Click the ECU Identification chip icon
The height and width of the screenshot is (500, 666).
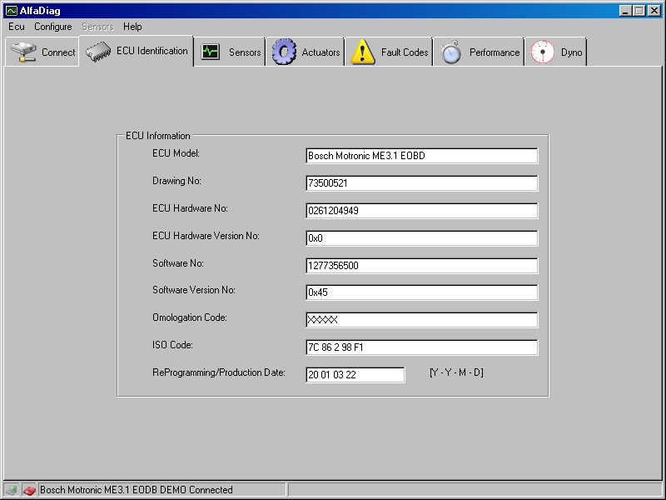point(98,52)
